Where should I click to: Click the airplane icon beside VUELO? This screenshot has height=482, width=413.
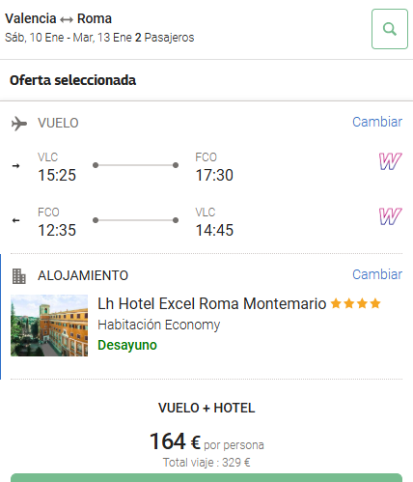point(19,124)
